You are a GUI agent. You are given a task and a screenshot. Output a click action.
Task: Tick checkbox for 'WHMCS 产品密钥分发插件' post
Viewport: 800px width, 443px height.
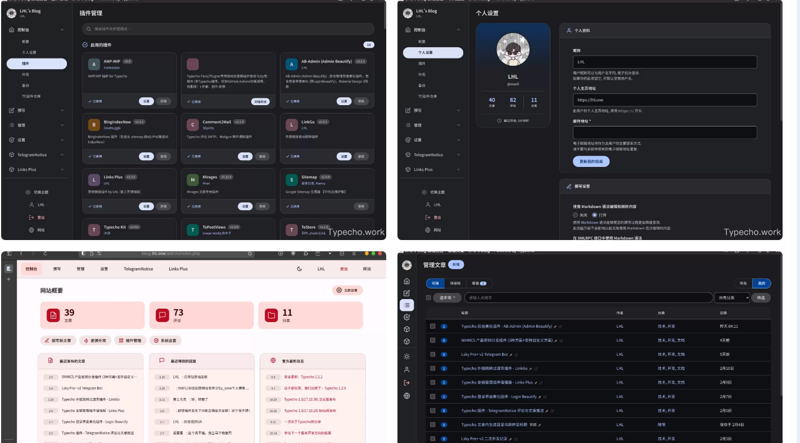pos(432,340)
